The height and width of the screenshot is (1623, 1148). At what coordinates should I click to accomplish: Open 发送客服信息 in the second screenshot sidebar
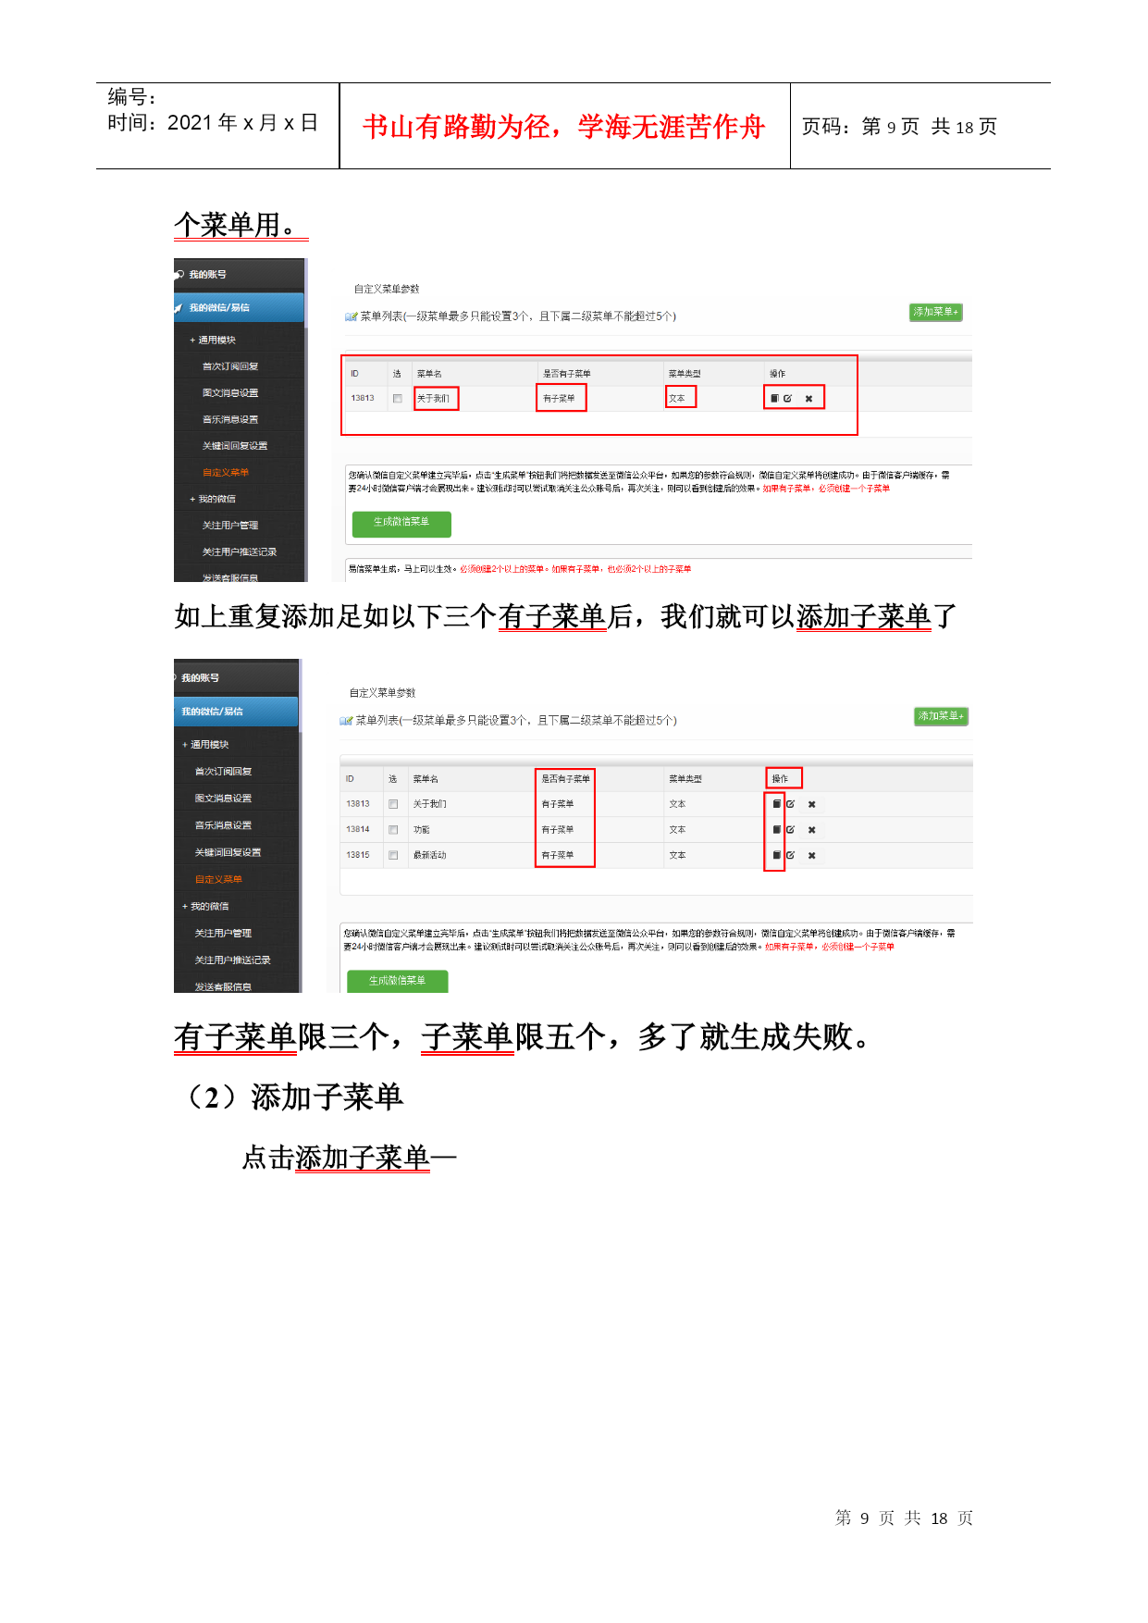click(223, 986)
